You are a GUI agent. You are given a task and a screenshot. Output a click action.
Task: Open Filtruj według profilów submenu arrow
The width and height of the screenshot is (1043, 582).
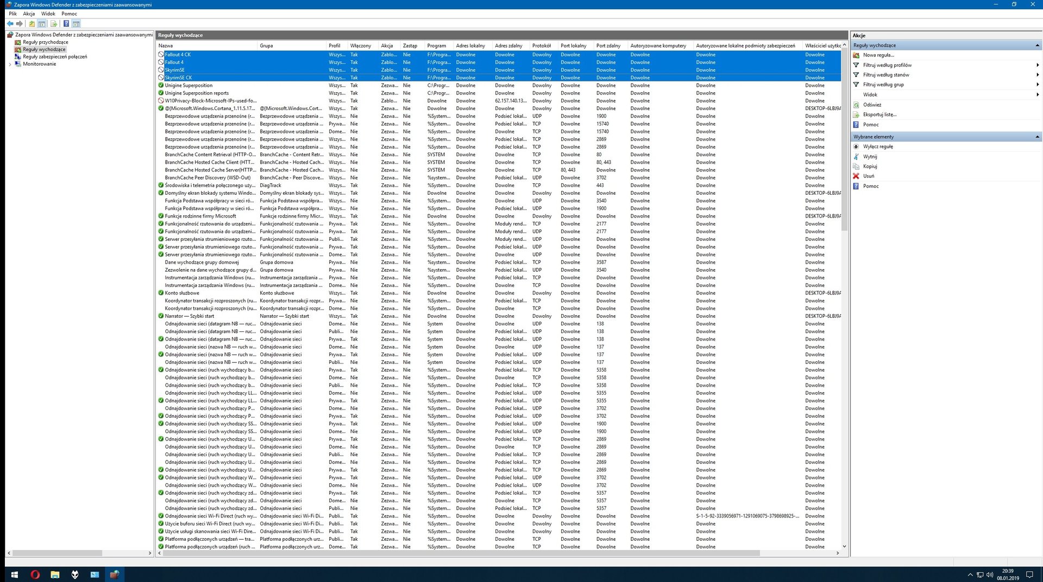pyautogui.click(x=1038, y=65)
